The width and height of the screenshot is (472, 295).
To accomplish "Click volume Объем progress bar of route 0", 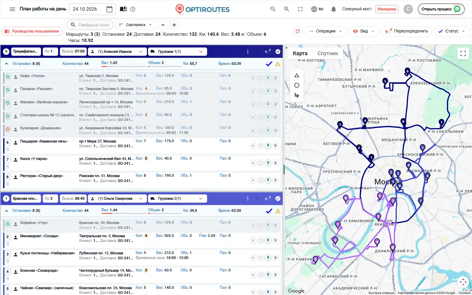I will pyautogui.click(x=164, y=66).
